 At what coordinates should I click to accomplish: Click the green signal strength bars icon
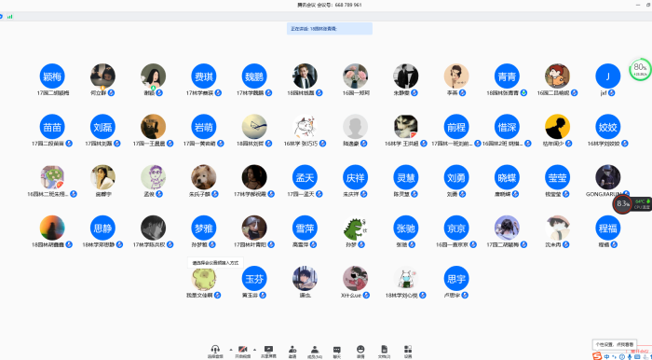(10, 17)
